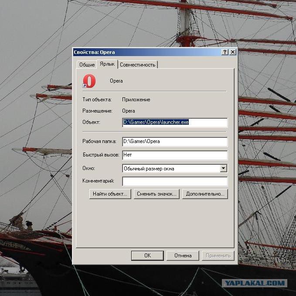Click Сменить значок... button
Image resolution: width=296 pixels, height=296 pixels.
click(157, 194)
